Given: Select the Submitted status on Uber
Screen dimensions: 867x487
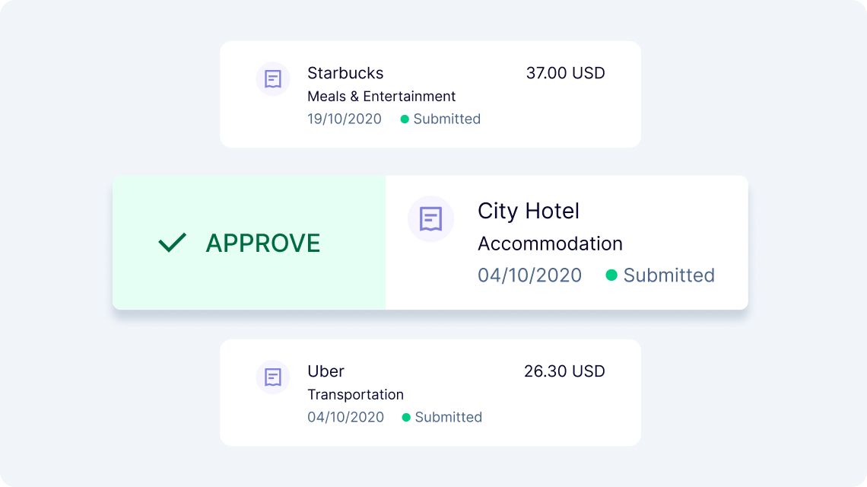Looking at the screenshot, I should pos(449,417).
